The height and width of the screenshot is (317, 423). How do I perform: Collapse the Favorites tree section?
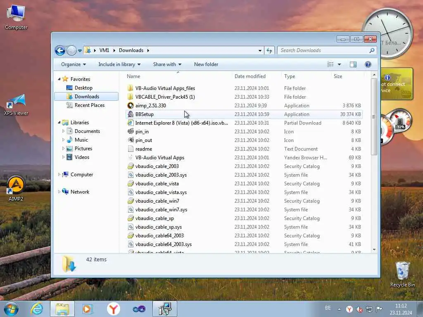(59, 79)
